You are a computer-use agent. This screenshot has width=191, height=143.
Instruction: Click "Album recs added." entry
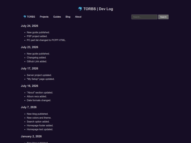37,96
